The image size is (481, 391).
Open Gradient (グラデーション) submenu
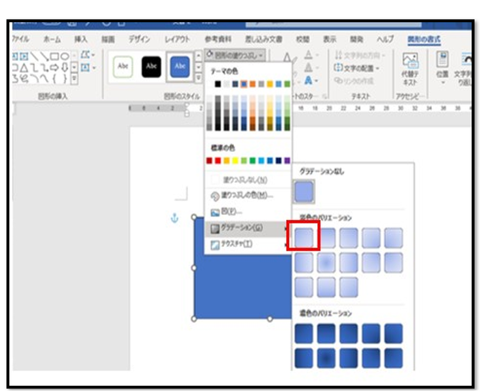(x=248, y=228)
